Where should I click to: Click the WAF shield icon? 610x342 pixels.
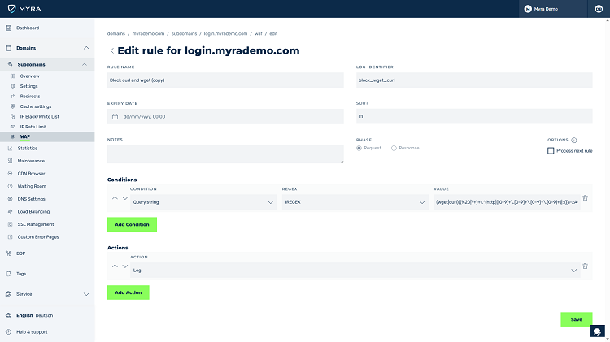[x=12, y=136]
